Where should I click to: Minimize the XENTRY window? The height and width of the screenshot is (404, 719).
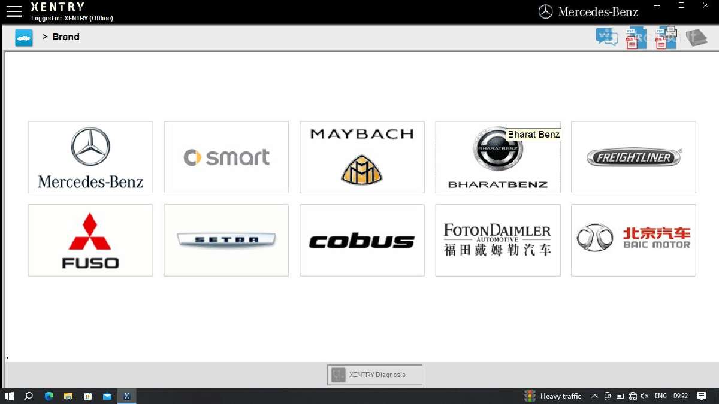click(x=657, y=5)
